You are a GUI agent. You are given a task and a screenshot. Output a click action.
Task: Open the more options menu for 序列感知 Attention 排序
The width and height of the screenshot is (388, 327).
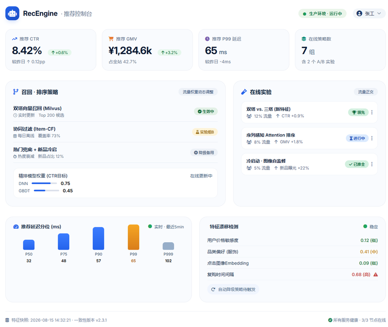pyautogui.click(x=372, y=138)
